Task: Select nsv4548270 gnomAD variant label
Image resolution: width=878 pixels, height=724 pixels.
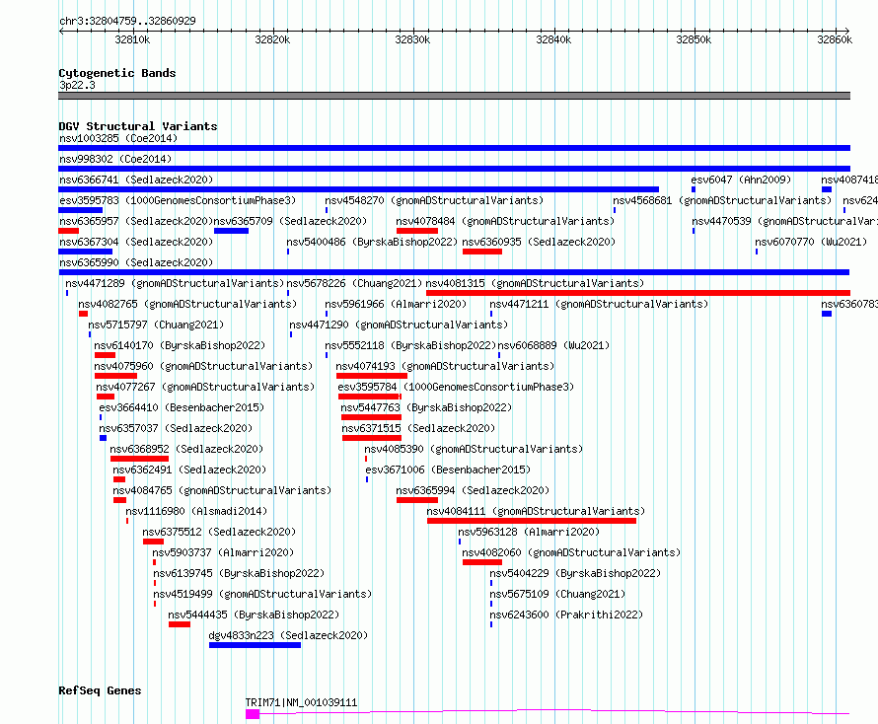Action: pyautogui.click(x=434, y=200)
